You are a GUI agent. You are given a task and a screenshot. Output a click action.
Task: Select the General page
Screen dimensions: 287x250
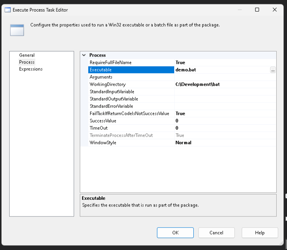coord(27,55)
